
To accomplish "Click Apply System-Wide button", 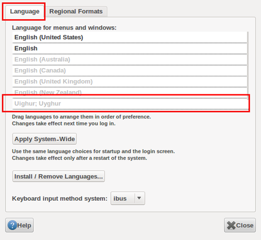I will click(45, 139).
